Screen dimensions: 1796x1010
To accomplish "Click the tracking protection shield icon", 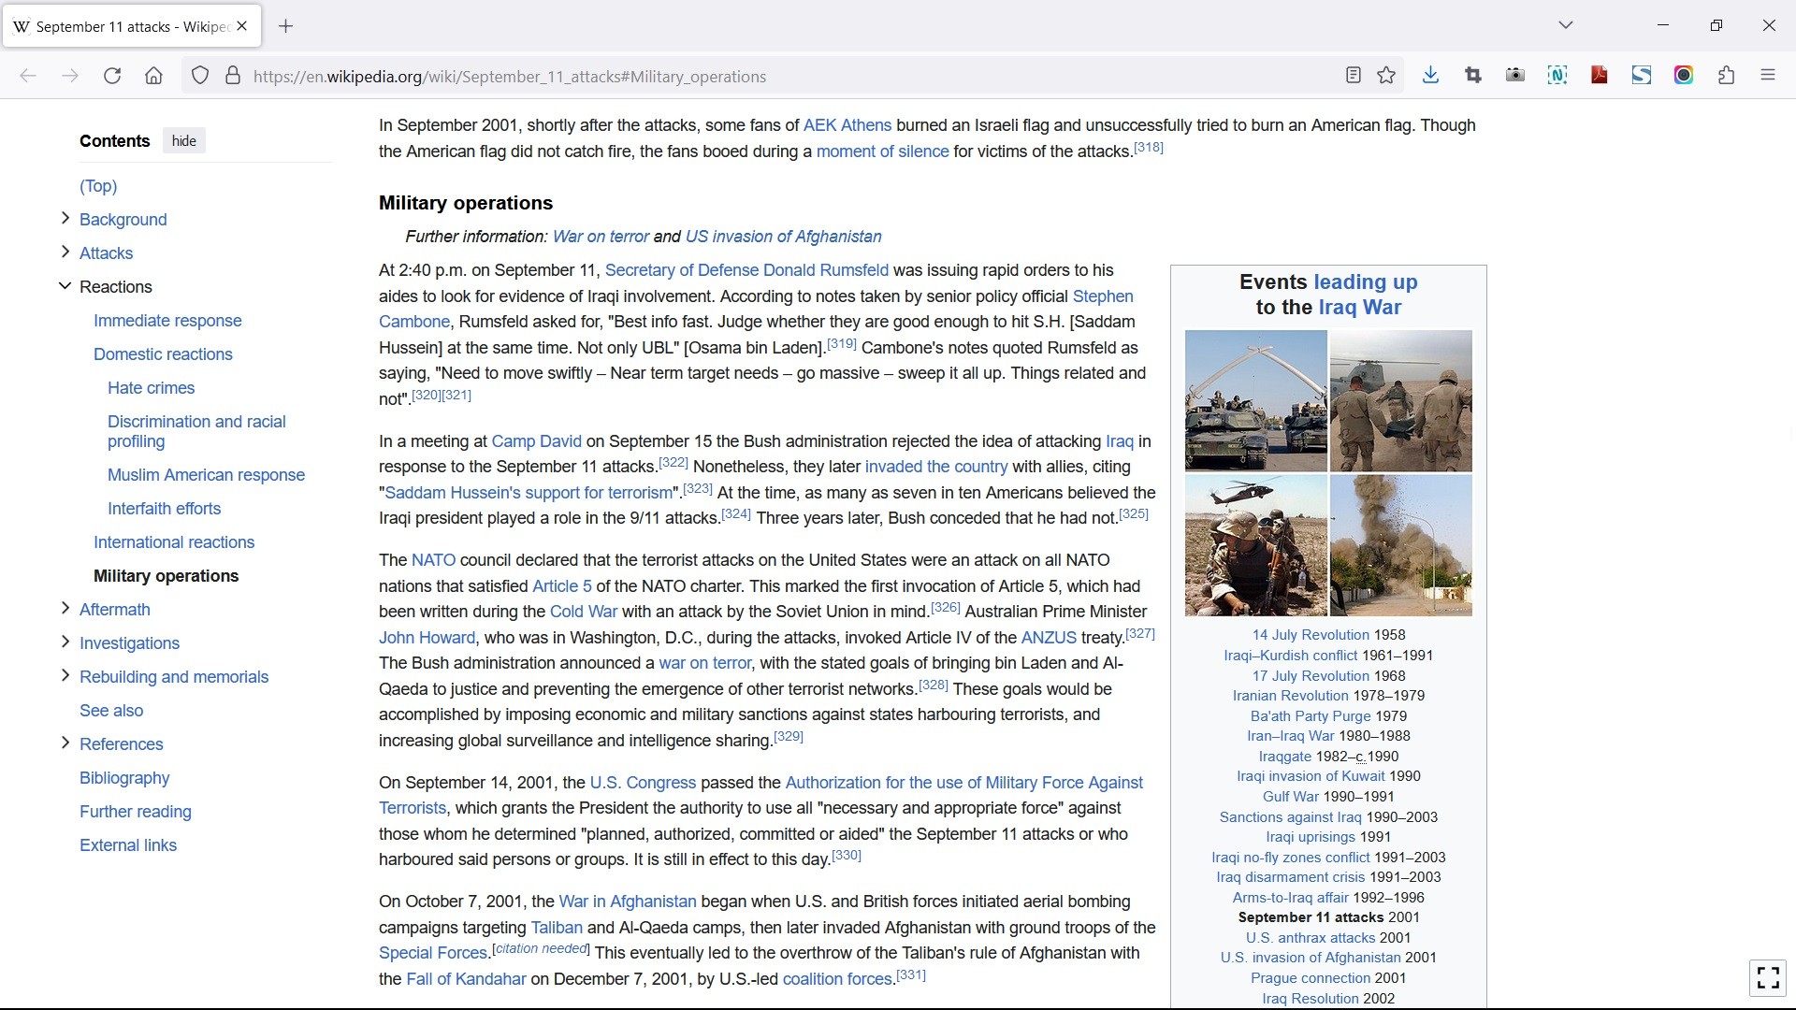I will 199,76.
